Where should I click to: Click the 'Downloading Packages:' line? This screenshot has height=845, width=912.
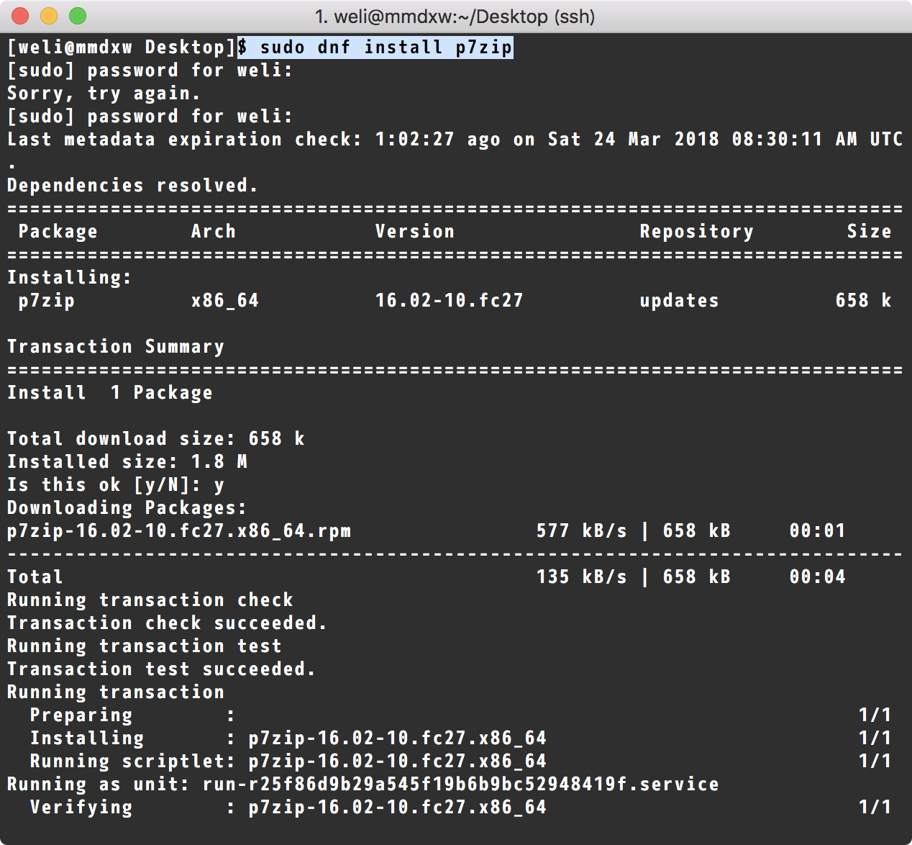[x=127, y=508]
